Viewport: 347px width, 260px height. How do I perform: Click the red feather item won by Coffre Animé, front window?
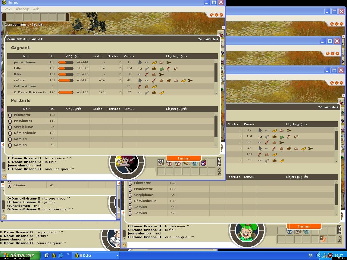[139, 86]
